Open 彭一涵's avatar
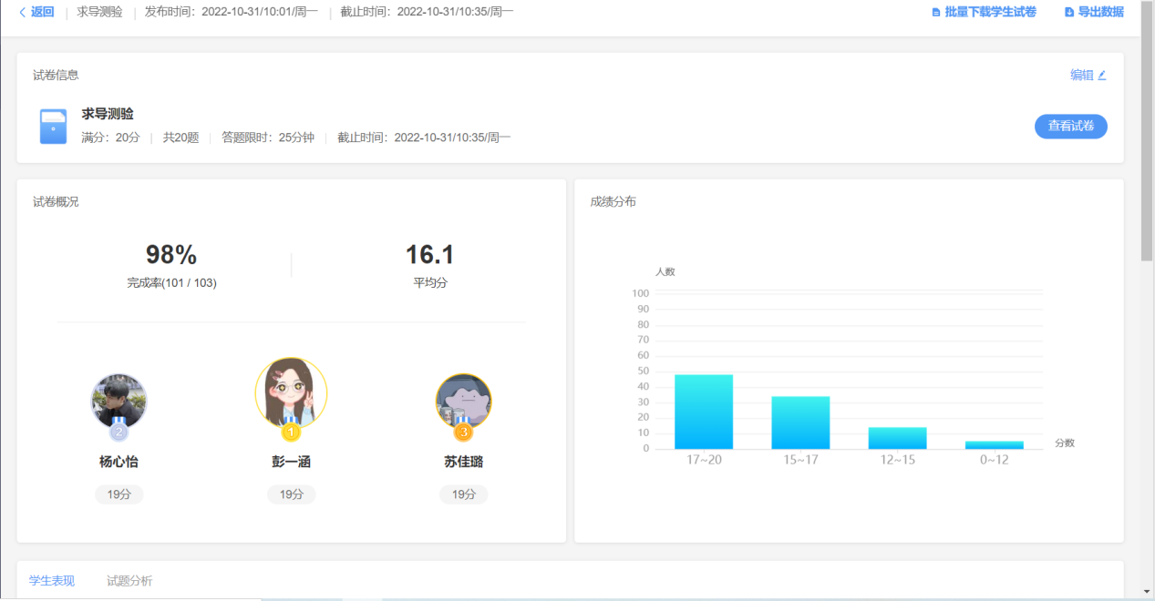The height and width of the screenshot is (601, 1155). tap(291, 391)
